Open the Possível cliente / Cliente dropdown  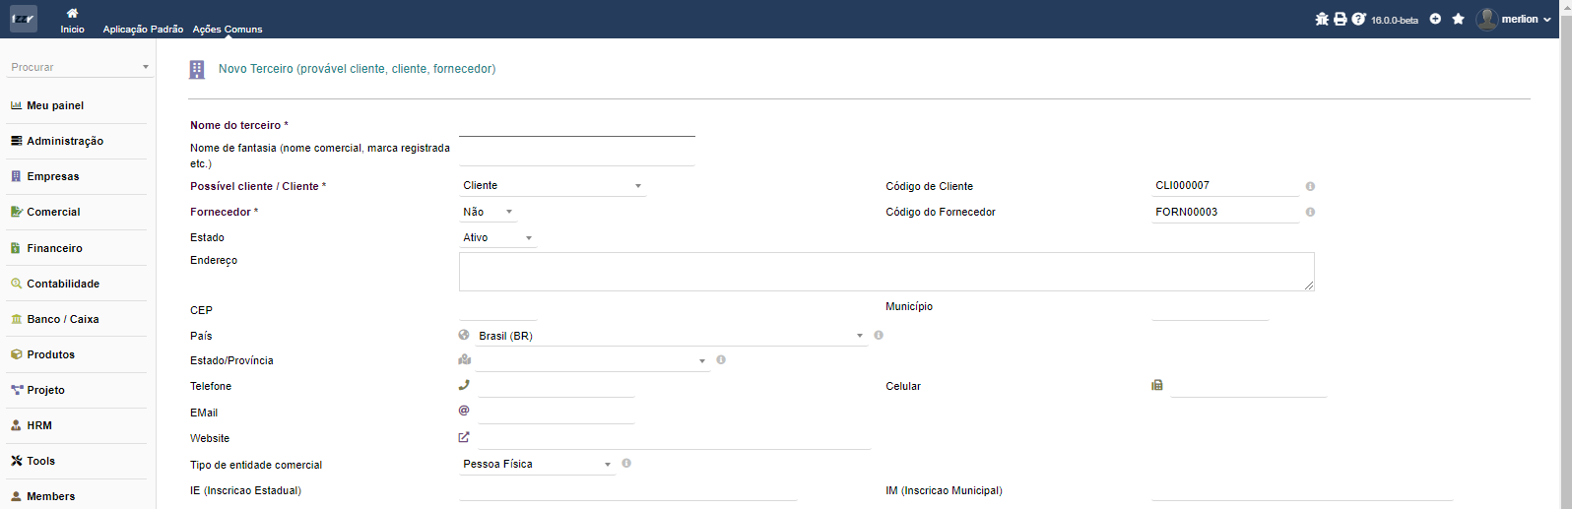click(553, 186)
